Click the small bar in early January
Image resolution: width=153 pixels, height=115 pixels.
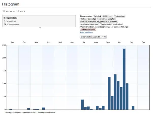[11, 109]
